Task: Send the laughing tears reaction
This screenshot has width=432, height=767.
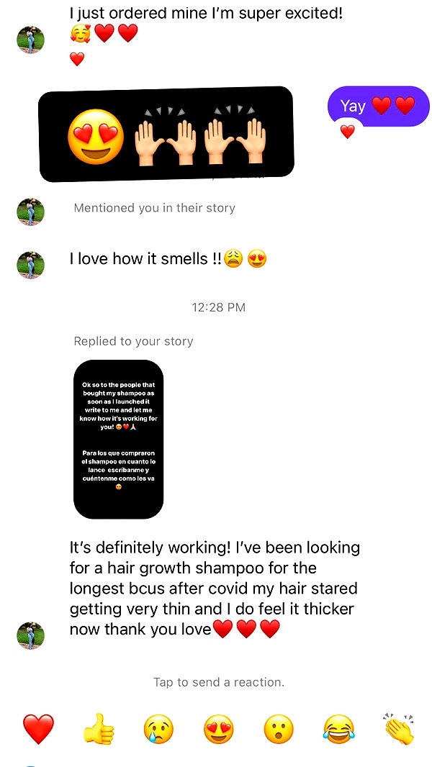Action: pyautogui.click(x=338, y=729)
